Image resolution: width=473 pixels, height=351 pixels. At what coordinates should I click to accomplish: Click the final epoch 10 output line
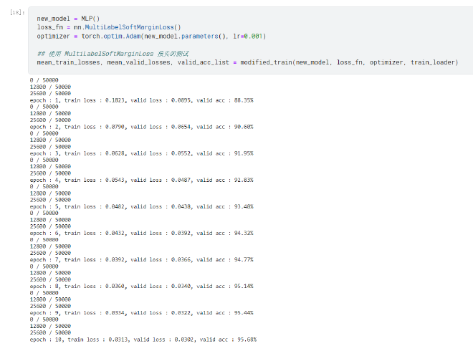[143, 340]
